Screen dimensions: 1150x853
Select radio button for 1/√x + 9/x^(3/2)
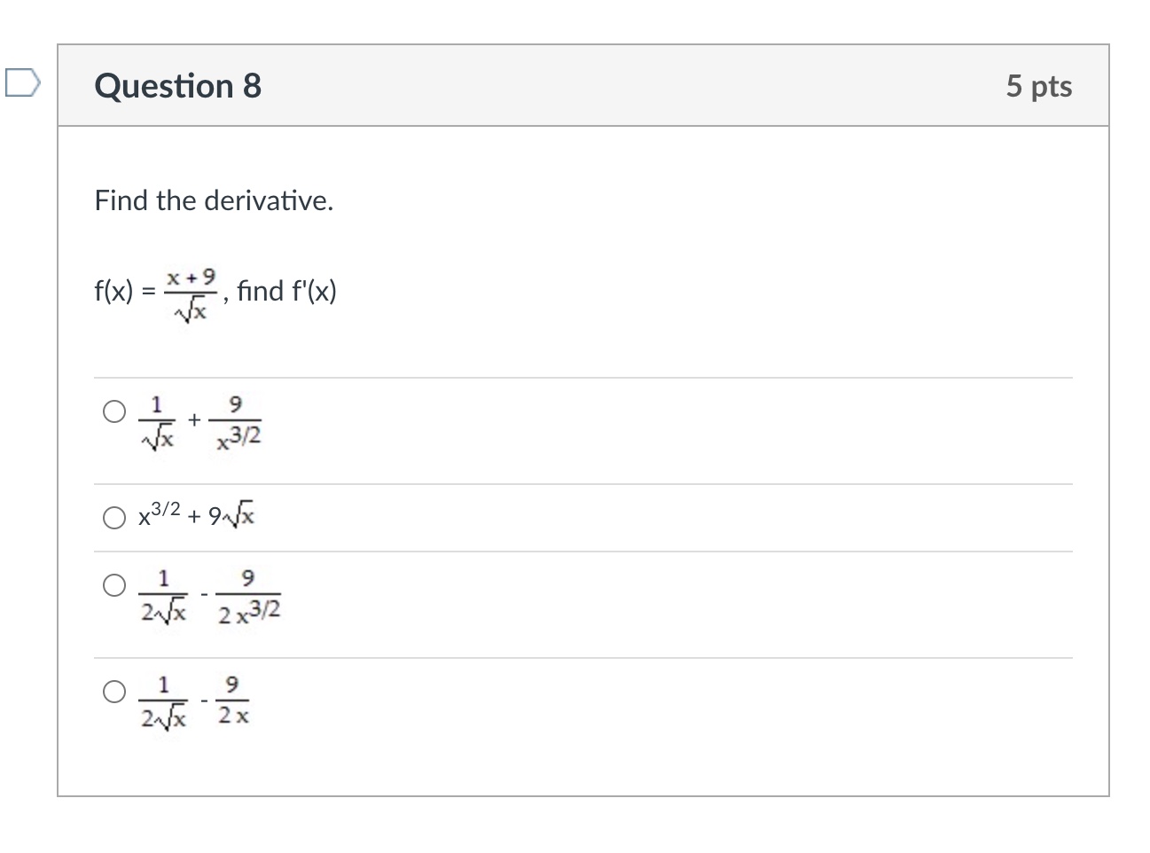[x=113, y=411]
